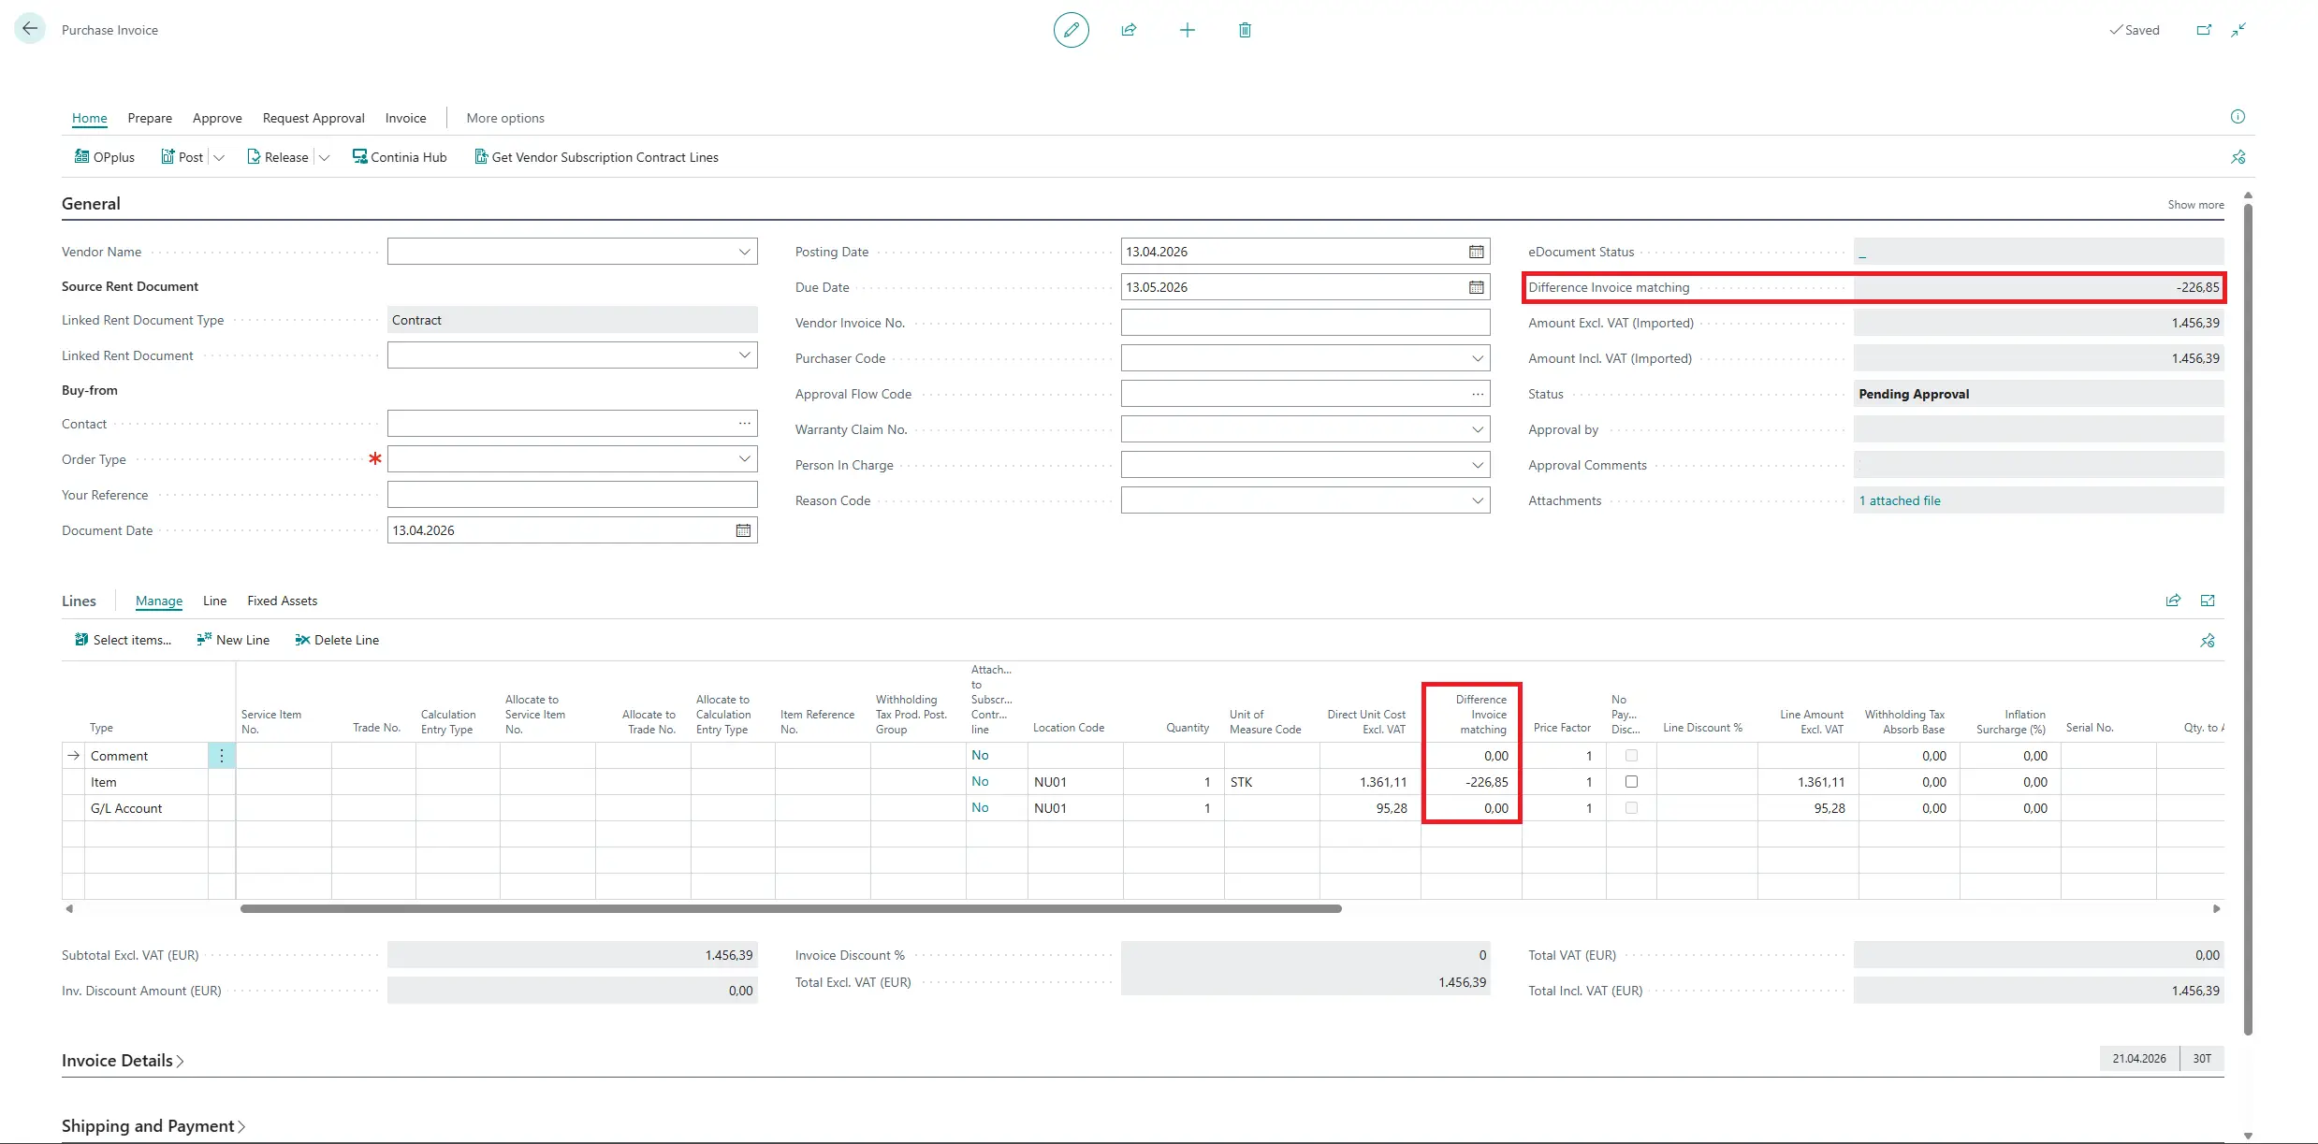Image resolution: width=2318 pixels, height=1144 pixels.
Task: Toggle edit mode with pencil icon
Action: coord(1071,30)
